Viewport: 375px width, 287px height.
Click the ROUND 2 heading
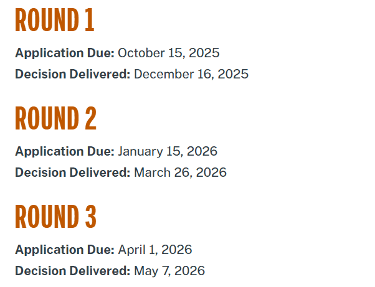(x=55, y=118)
